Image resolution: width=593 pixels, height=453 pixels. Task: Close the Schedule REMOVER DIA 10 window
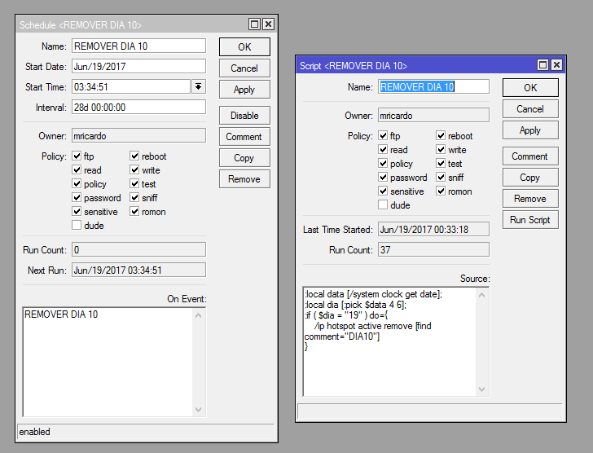pos(268,24)
